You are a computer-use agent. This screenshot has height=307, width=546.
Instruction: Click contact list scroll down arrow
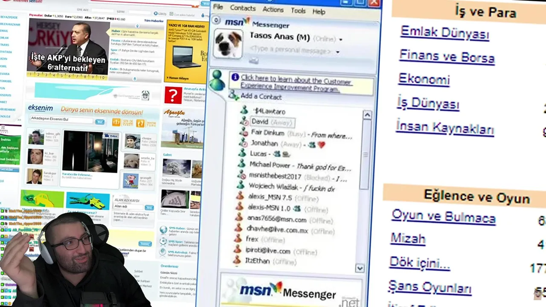point(360,268)
